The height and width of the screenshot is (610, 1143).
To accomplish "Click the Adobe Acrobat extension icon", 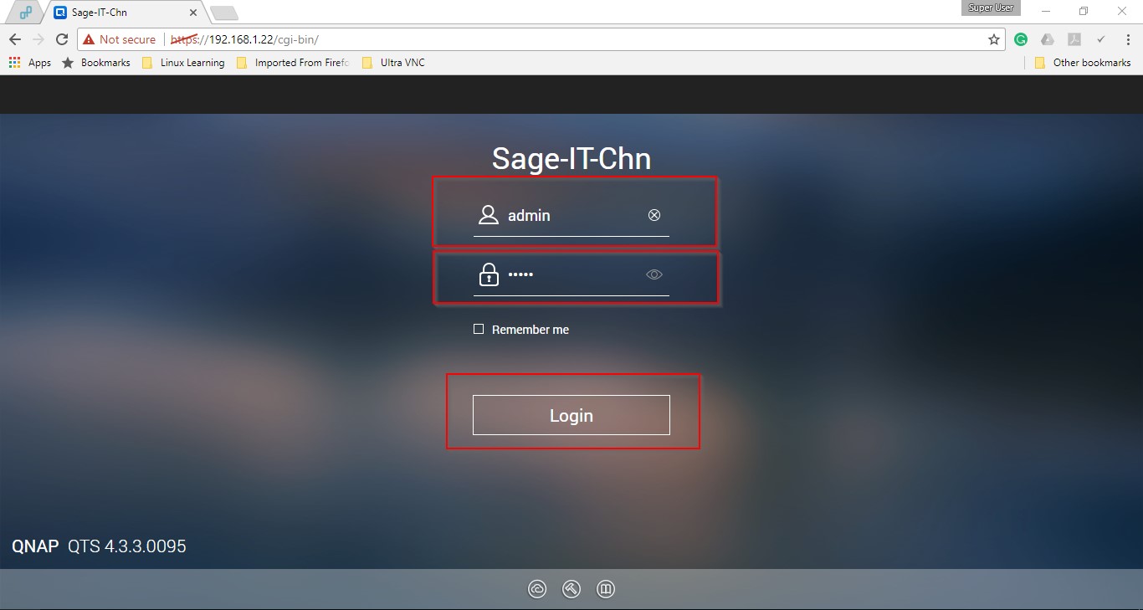I will tap(1074, 39).
